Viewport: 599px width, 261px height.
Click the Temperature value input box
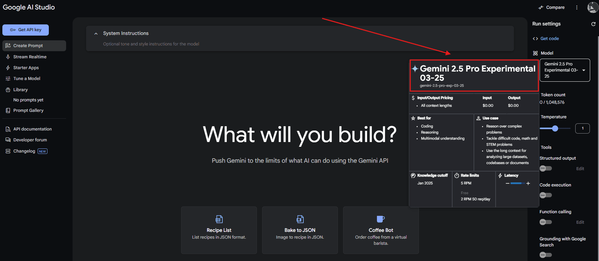click(x=582, y=128)
